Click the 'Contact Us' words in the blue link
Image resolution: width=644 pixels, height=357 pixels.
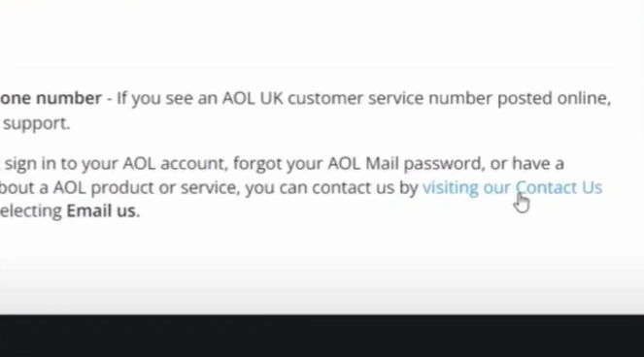pos(559,187)
